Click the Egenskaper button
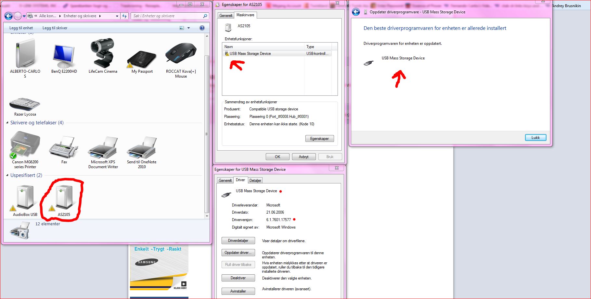591x299 pixels. coord(319,139)
